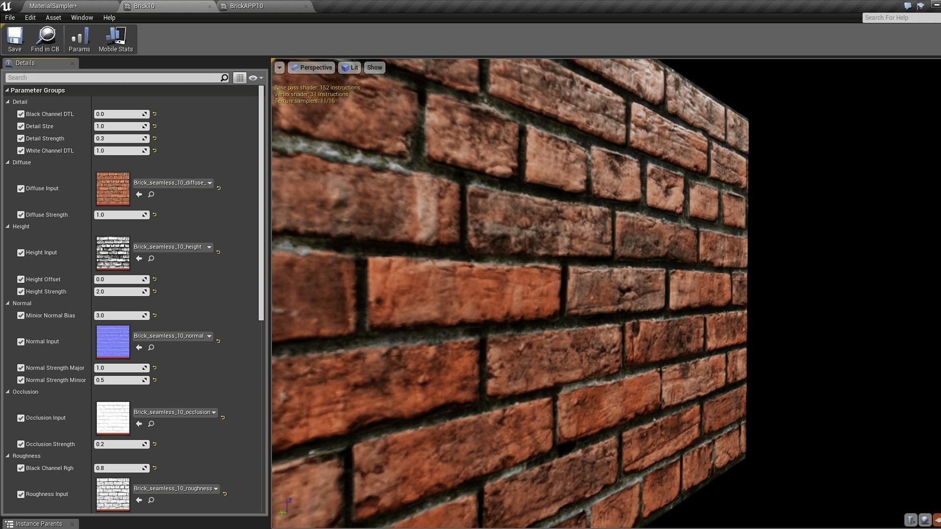941x529 pixels.
Task: Reset Occlusion Strength to default
Action: 155,444
